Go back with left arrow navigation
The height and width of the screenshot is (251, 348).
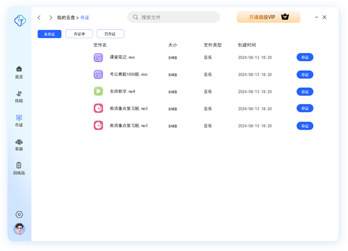(x=39, y=18)
